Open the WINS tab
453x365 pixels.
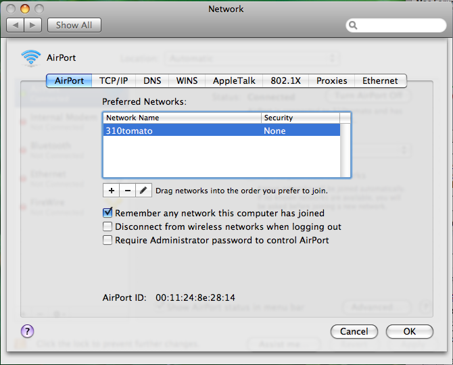pyautogui.click(x=187, y=80)
